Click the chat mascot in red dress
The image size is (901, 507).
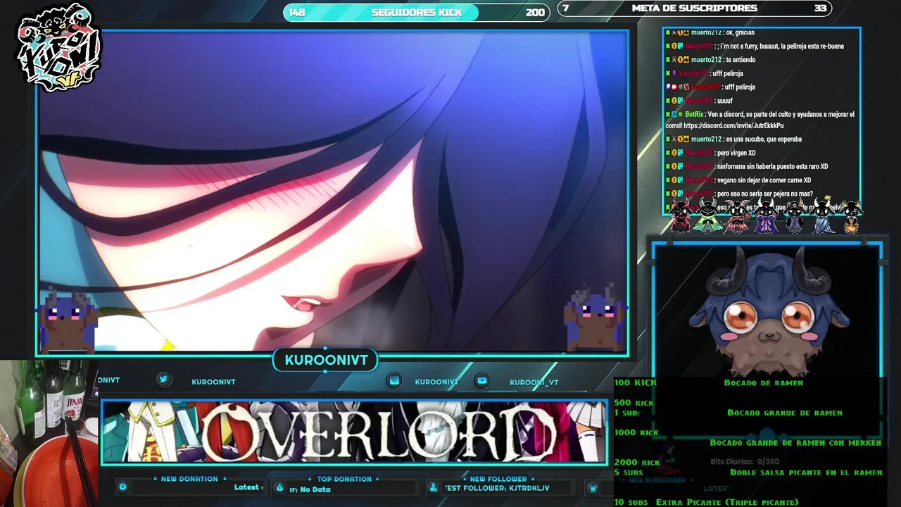(x=681, y=215)
